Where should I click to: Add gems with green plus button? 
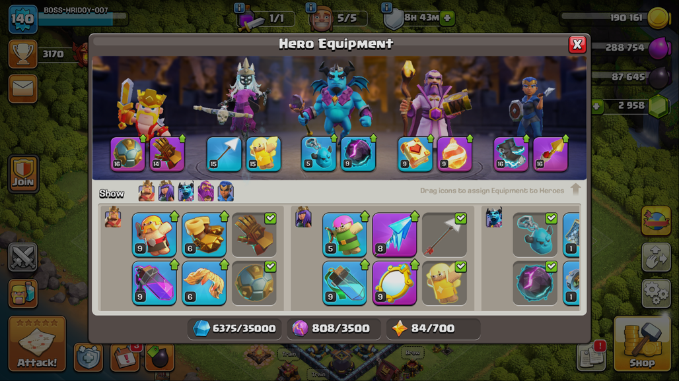(597, 106)
